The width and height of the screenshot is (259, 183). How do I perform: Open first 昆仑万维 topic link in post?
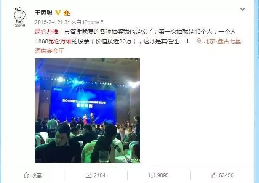click(x=47, y=32)
